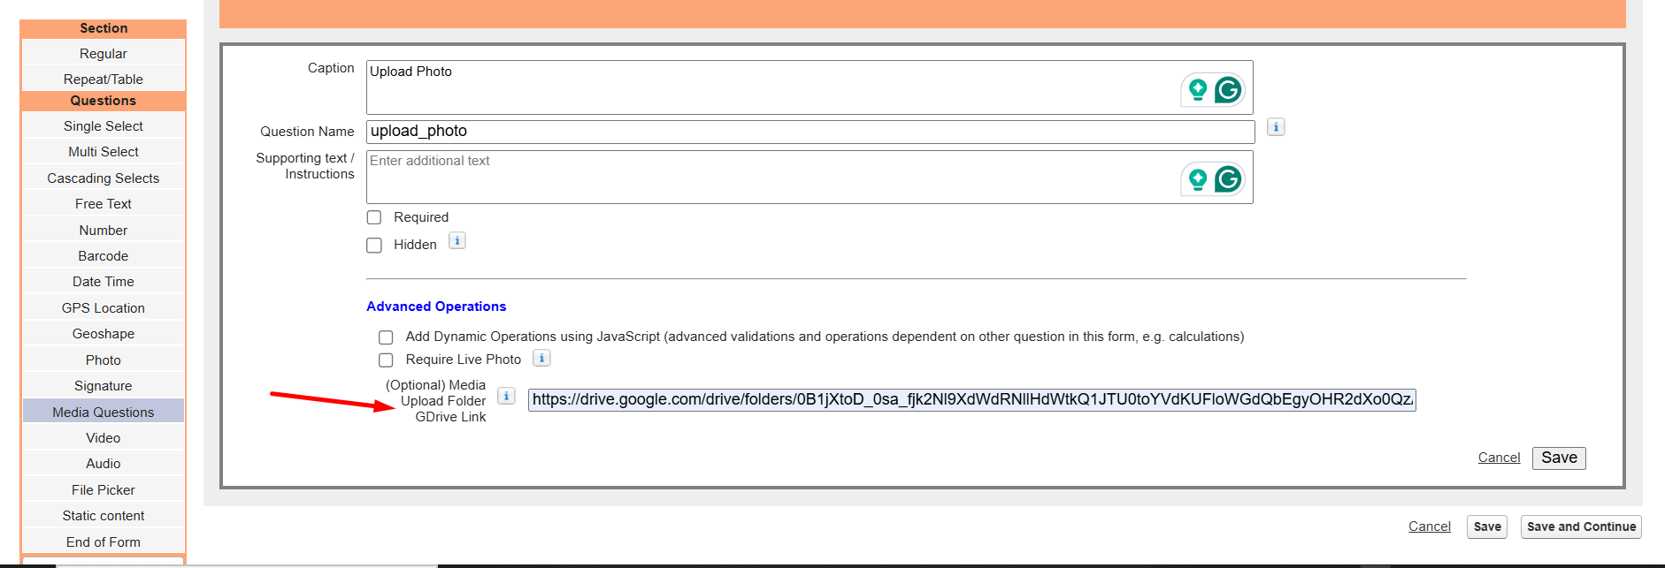This screenshot has height=568, width=1665.
Task: Add a GPS Location question
Action: [104, 308]
